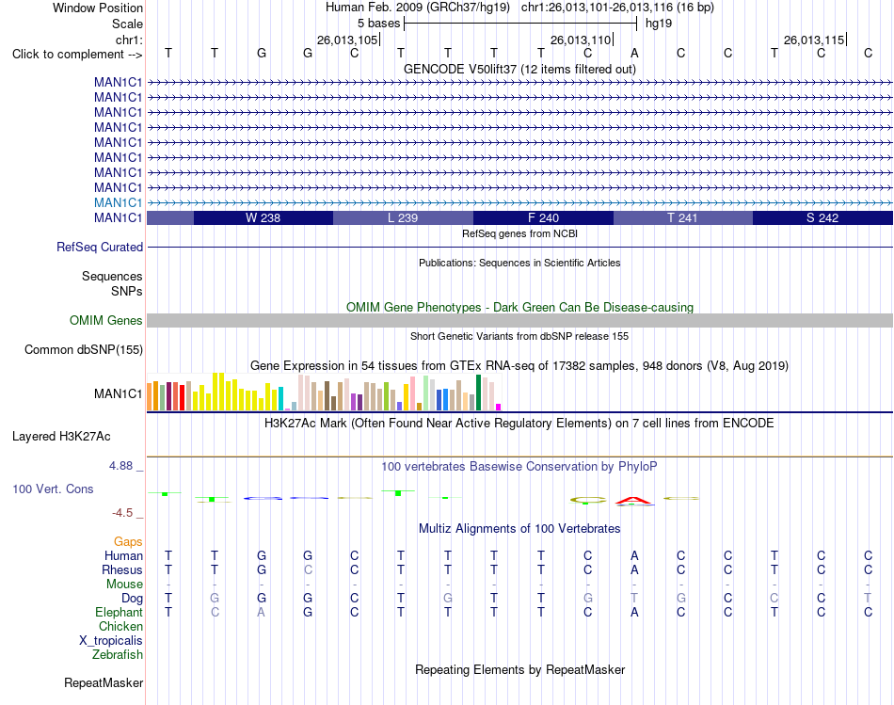Open the GTEx Gene Expression track title

coord(519,365)
